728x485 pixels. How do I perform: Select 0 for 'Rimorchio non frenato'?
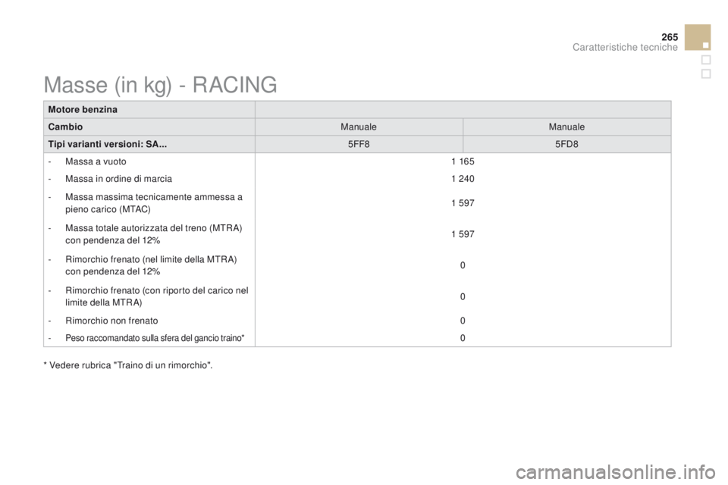click(x=463, y=321)
